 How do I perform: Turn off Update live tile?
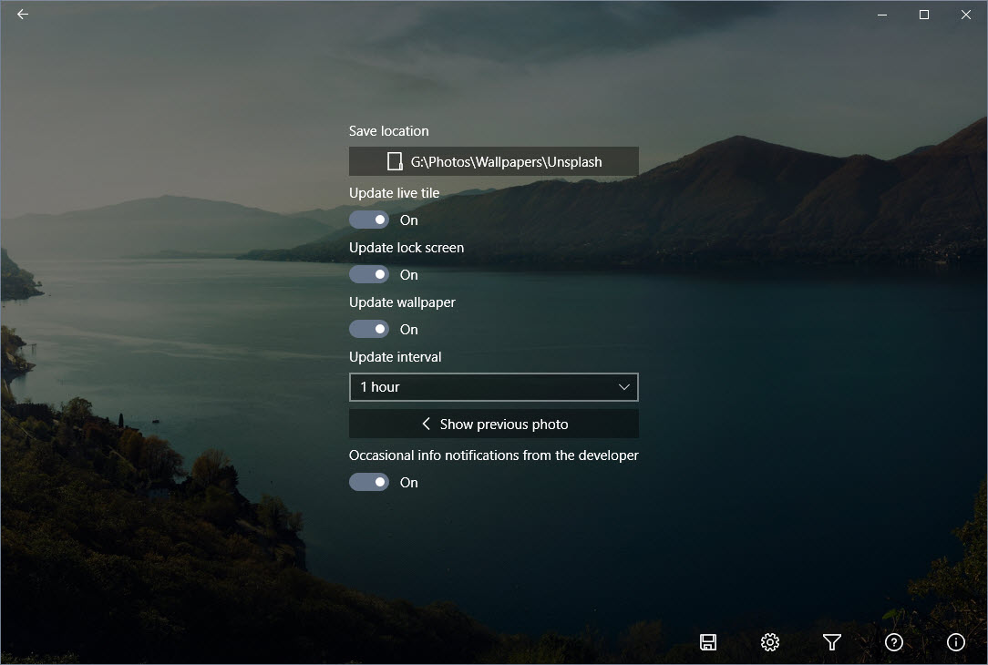(x=369, y=220)
